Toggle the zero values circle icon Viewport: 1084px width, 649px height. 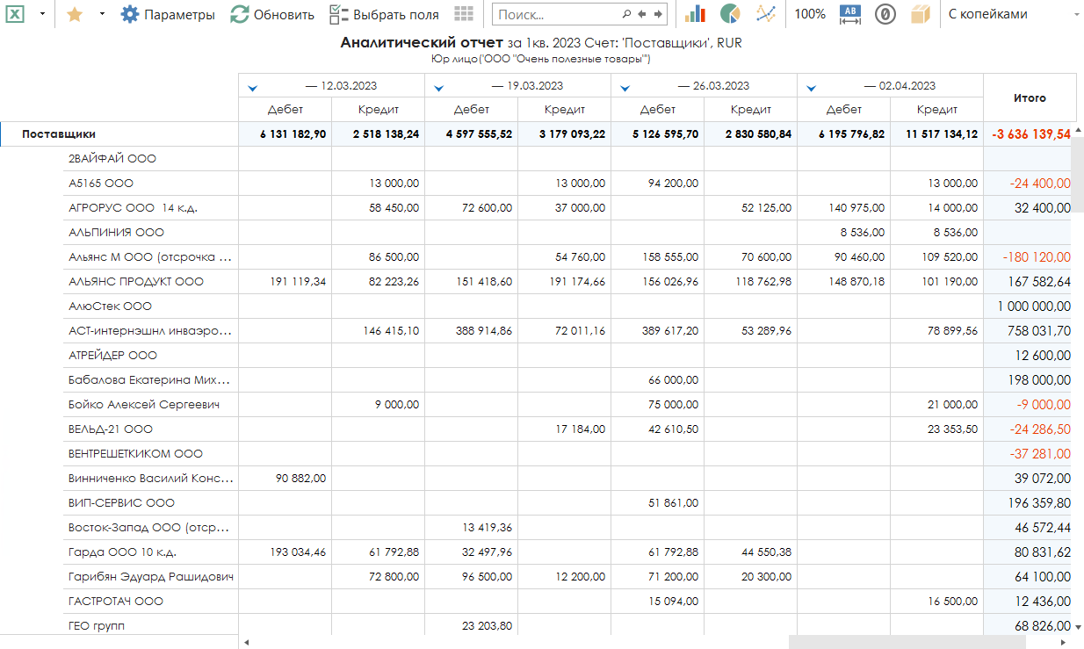coord(885,14)
